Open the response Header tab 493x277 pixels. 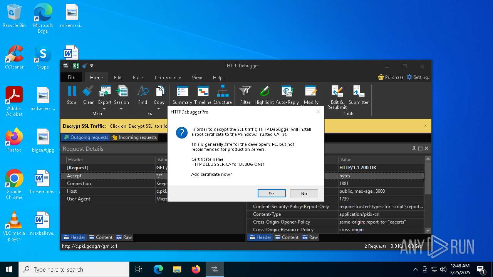pyautogui.click(x=260, y=237)
